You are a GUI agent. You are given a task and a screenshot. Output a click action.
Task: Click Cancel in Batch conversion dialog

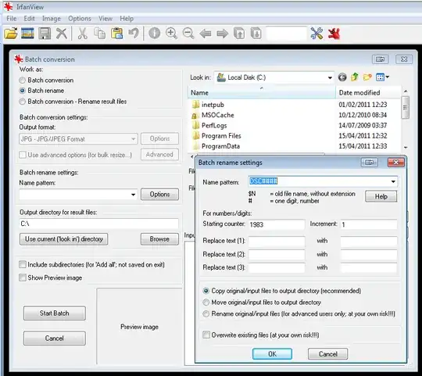[x=55, y=338]
